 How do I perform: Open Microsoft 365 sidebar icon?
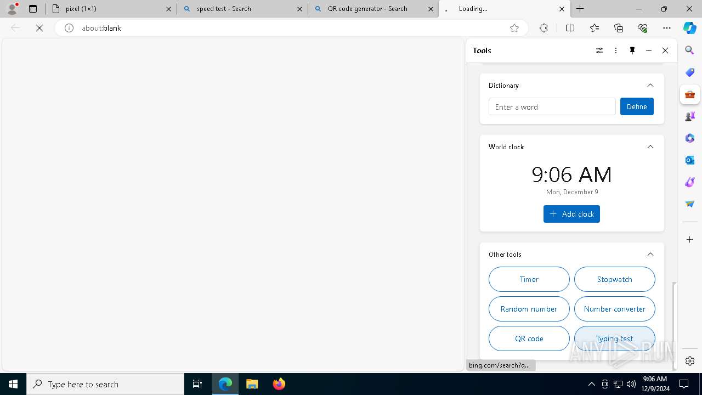click(x=690, y=138)
